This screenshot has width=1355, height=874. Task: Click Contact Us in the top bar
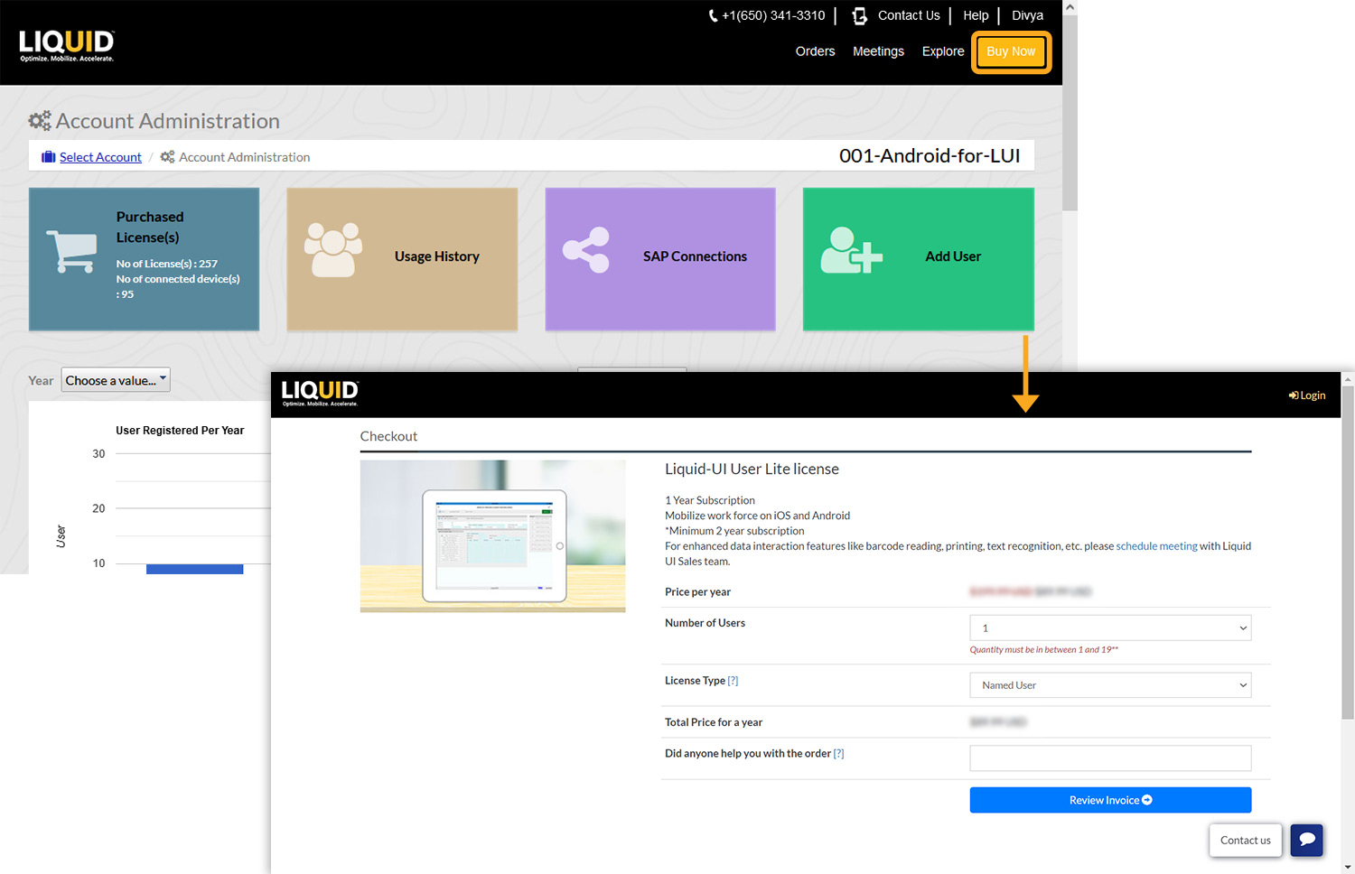tap(909, 15)
